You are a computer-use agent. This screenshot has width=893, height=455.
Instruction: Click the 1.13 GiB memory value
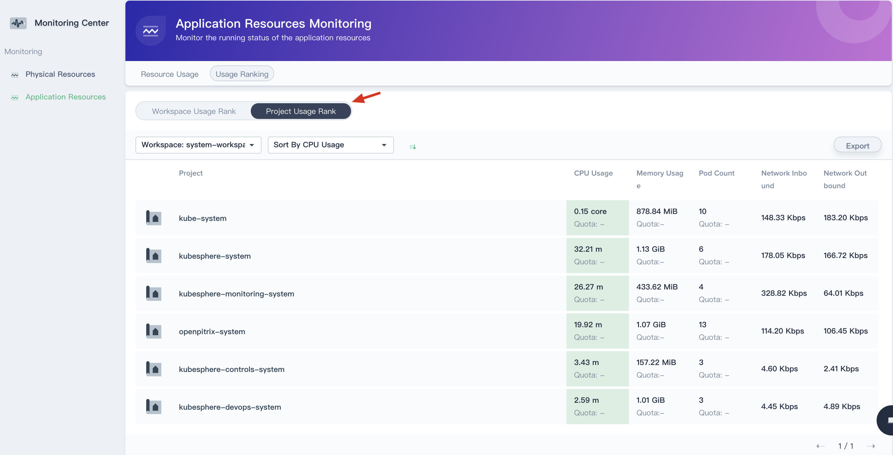click(x=650, y=249)
